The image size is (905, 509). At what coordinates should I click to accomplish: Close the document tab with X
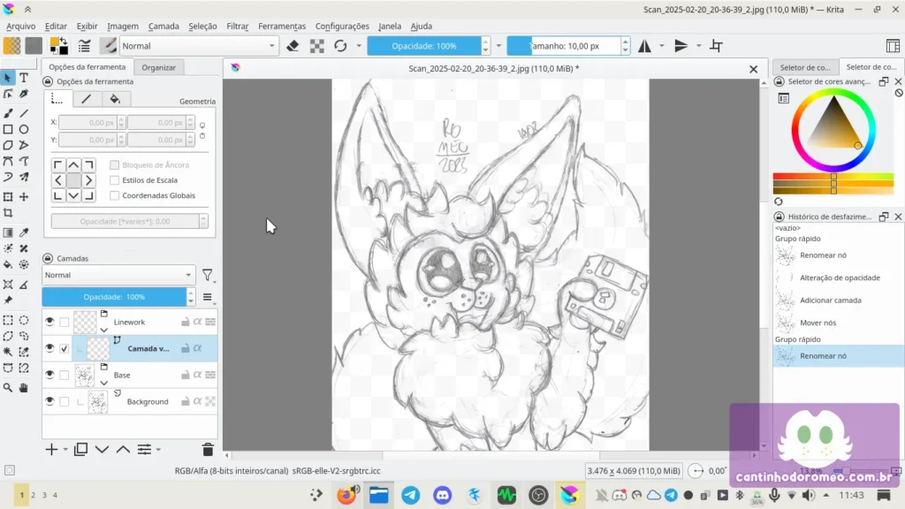[753, 69]
